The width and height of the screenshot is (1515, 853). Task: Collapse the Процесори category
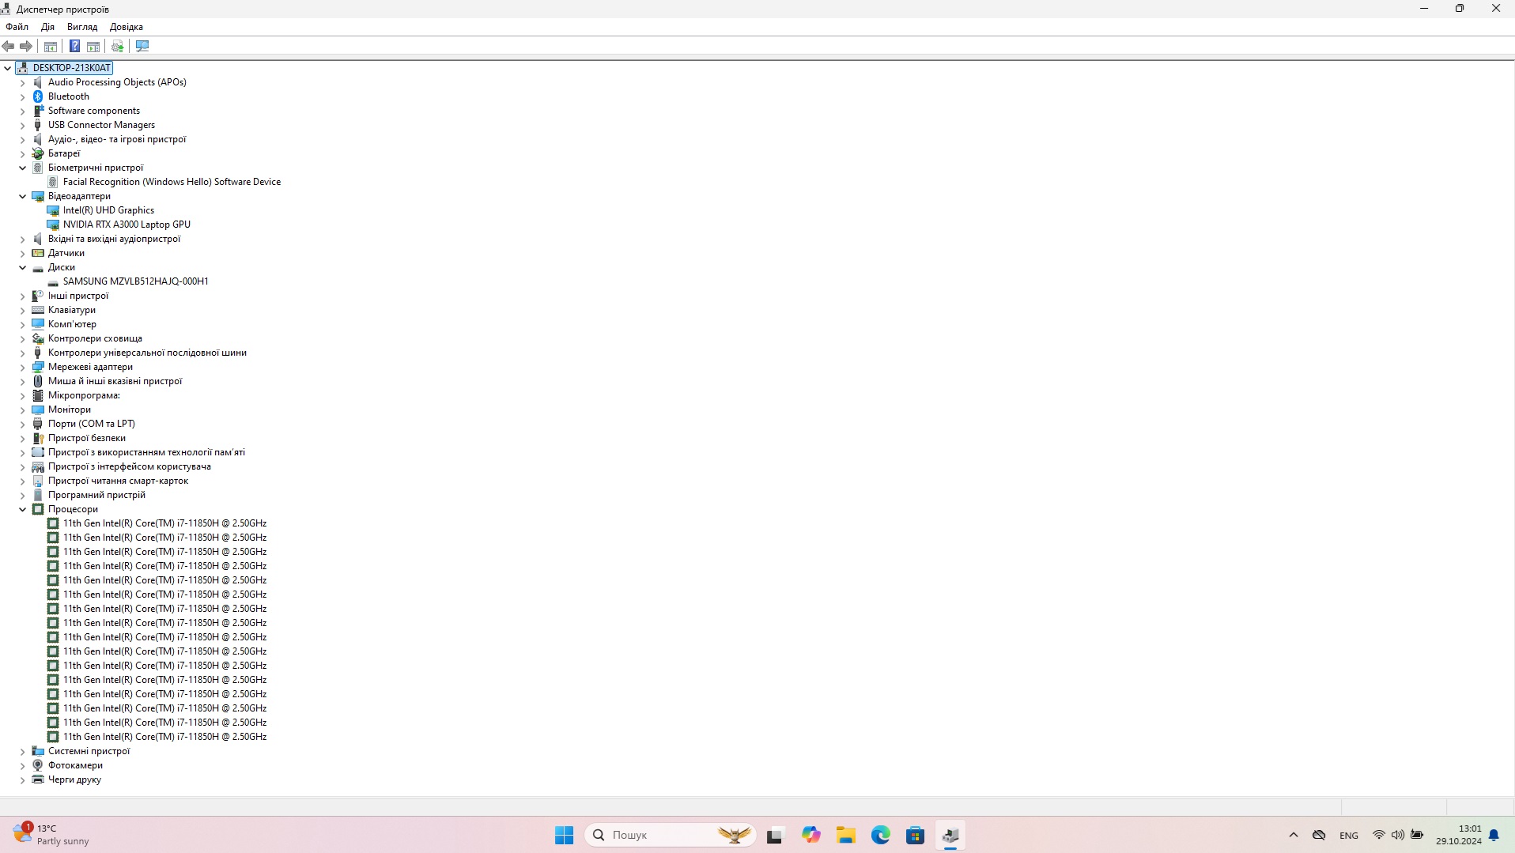point(23,509)
